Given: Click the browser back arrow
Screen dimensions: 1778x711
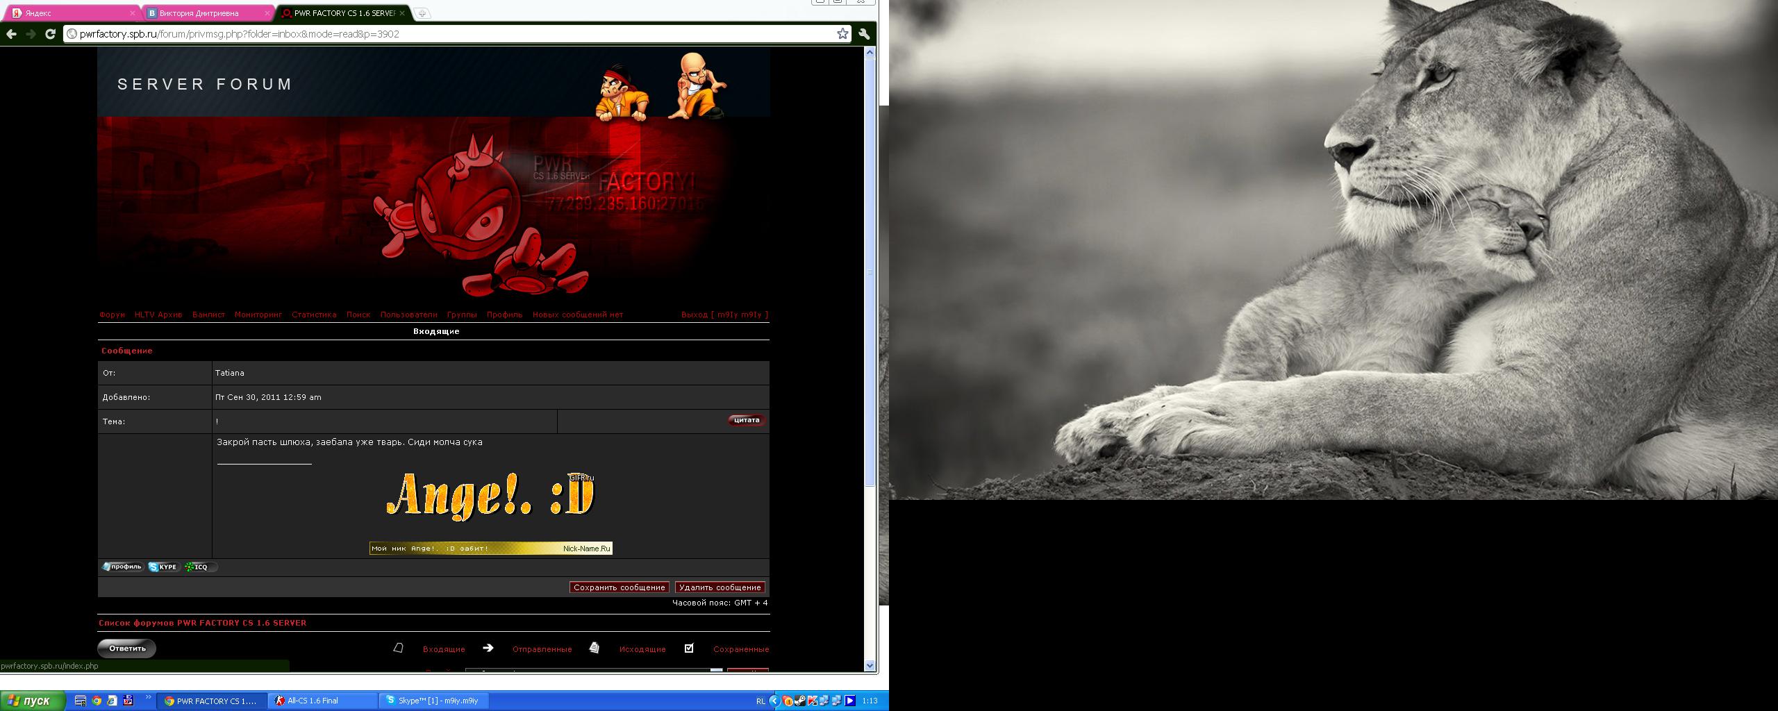Looking at the screenshot, I should pos(12,34).
